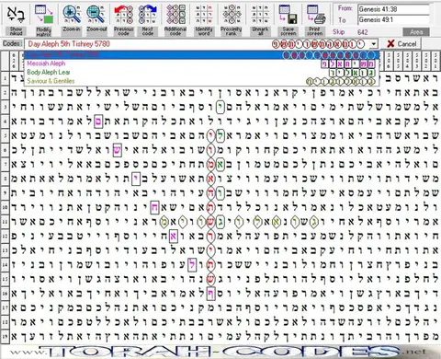
Task: Go to next code with blue arrow icon
Action: coord(148,15)
